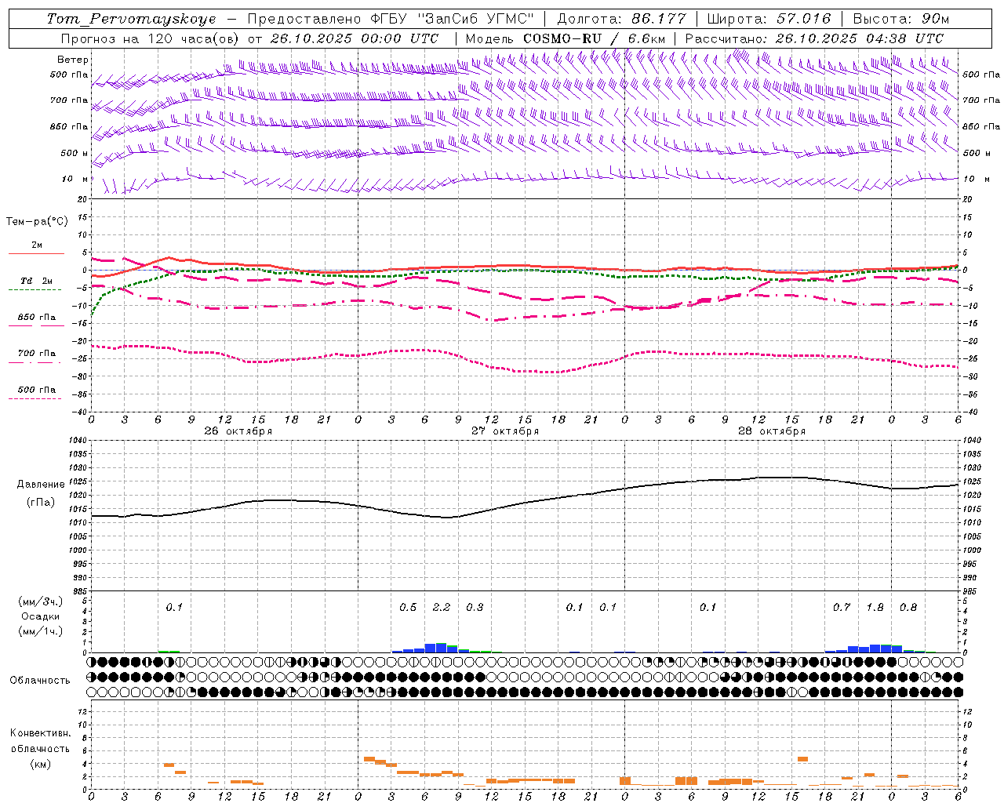Click the 'Предоставлено ФГБУ "ЗапСиб УГМС"' provider text
1004x803 pixels.
coord(391,19)
